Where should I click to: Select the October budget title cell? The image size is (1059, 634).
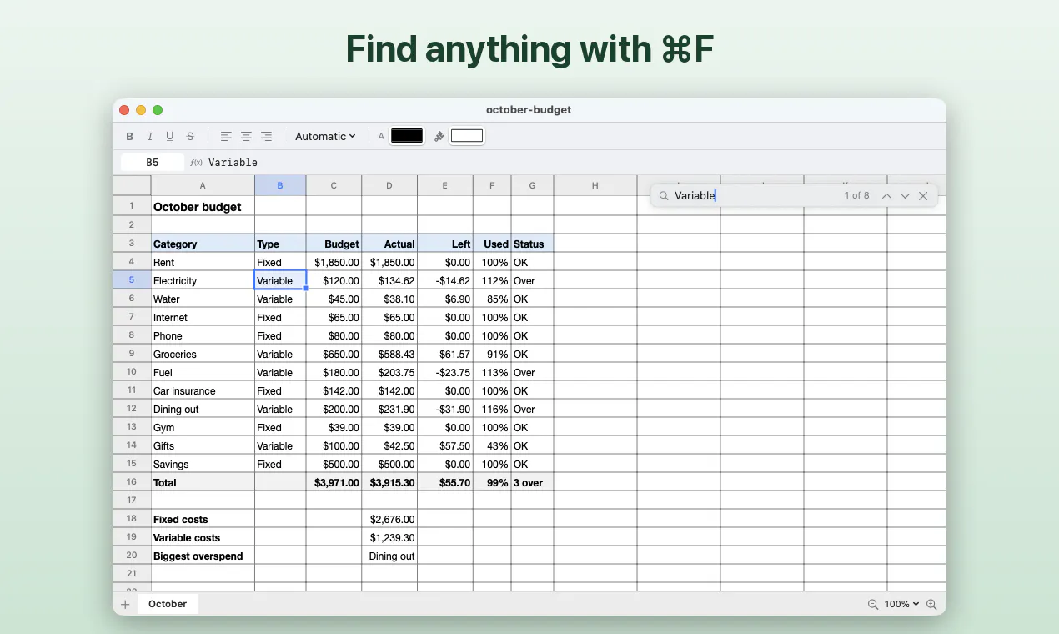pos(203,206)
